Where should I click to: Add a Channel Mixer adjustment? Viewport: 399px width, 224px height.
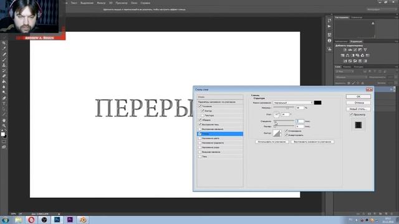click(363, 55)
